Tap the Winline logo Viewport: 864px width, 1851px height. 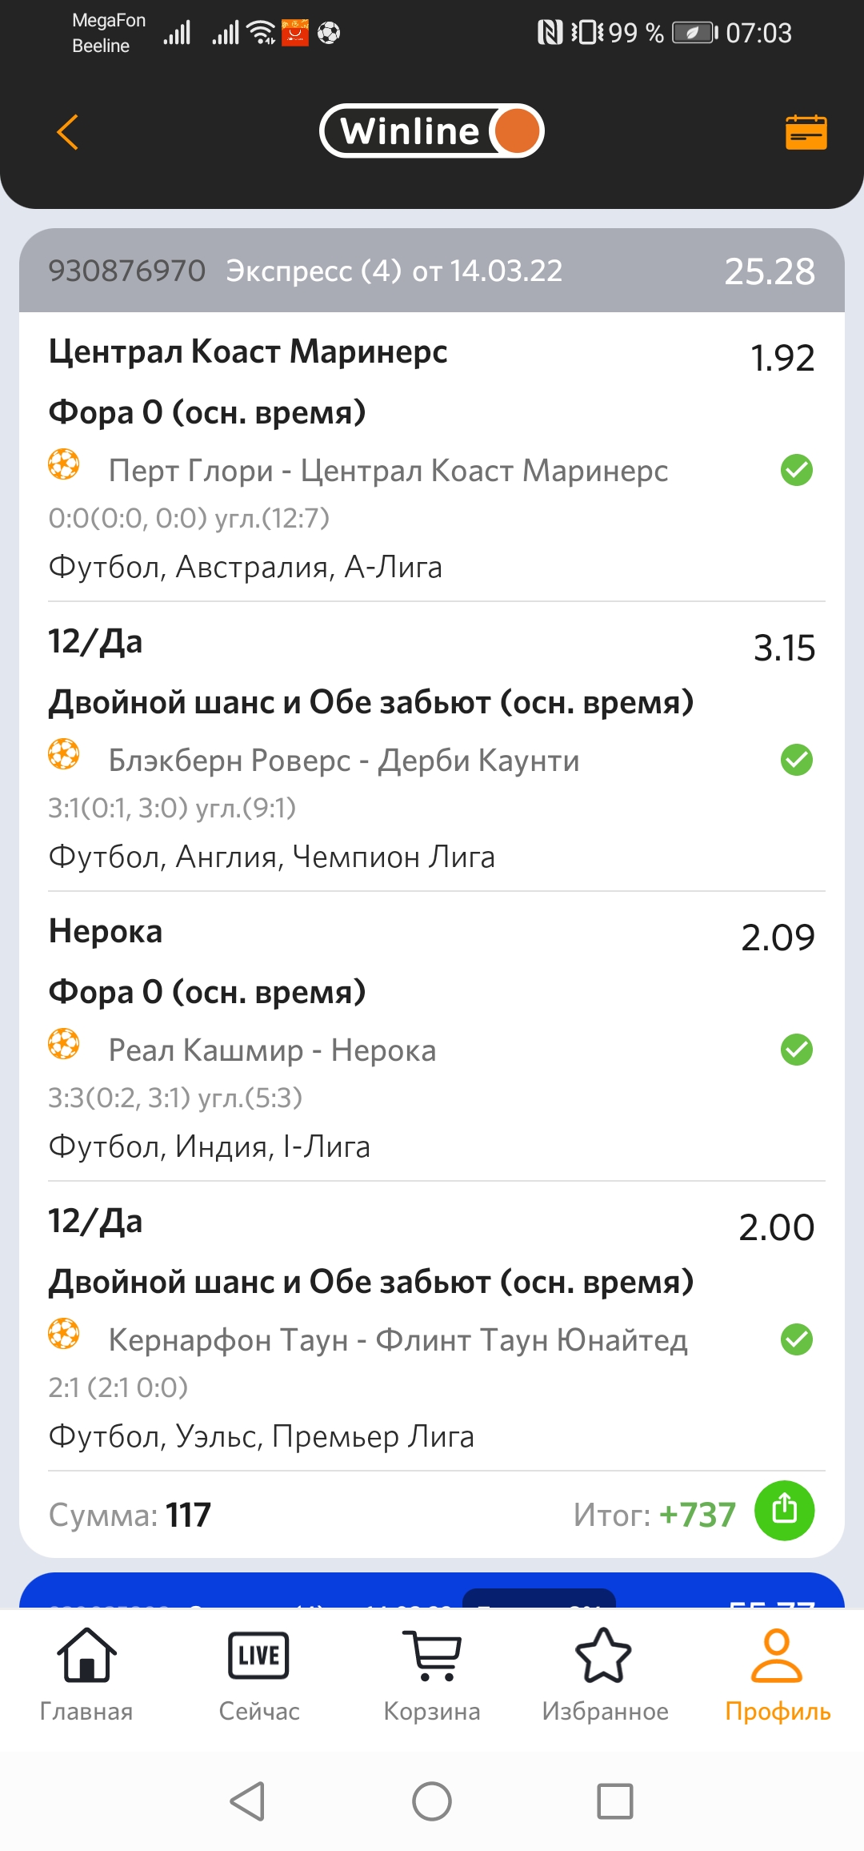pos(432,131)
